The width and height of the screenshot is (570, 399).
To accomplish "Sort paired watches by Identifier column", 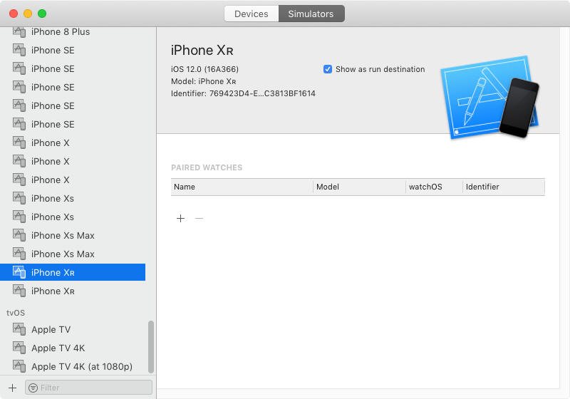I will [504, 187].
